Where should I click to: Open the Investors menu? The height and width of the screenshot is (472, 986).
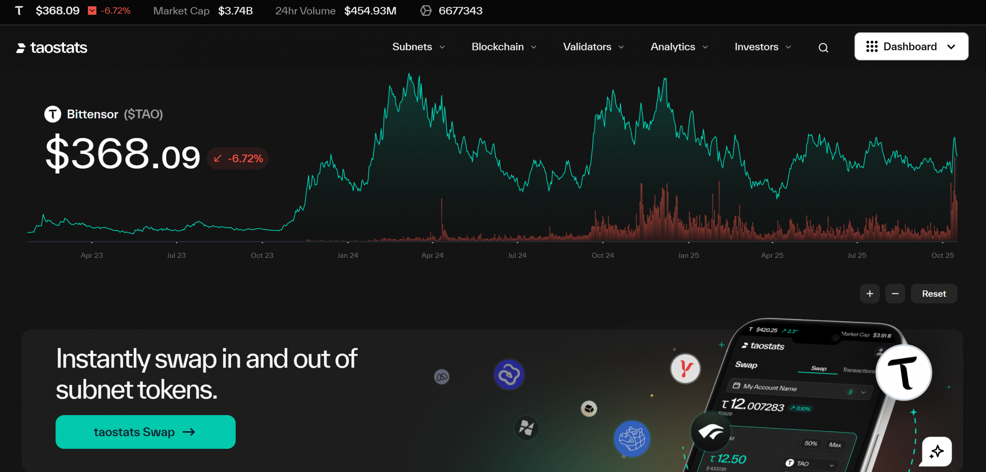tap(763, 47)
